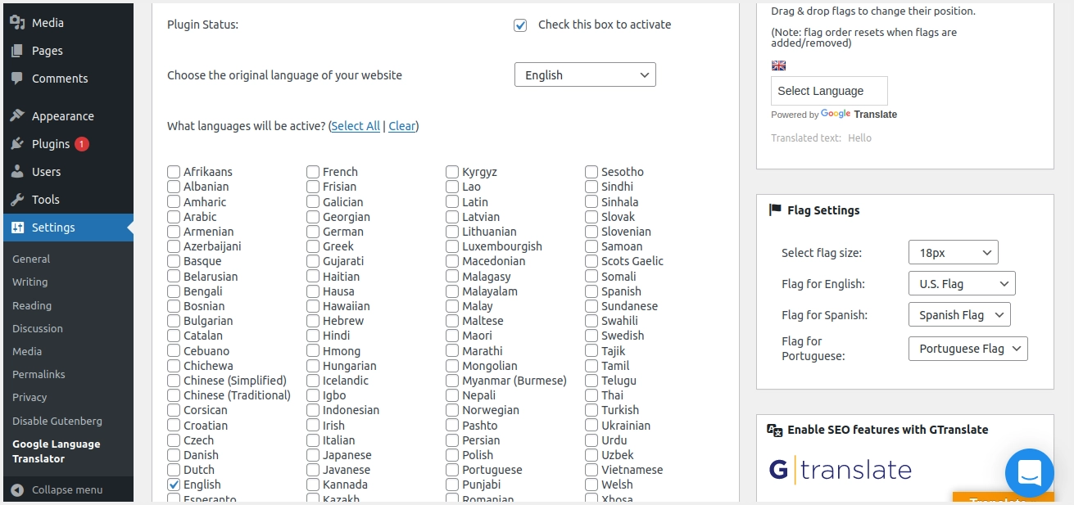Open the Tools menu
Screen dimensions: 1074x505
[x=46, y=200]
